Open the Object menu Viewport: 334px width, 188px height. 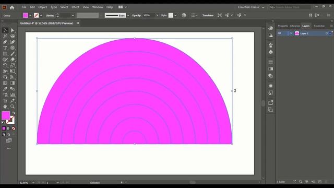(43, 7)
